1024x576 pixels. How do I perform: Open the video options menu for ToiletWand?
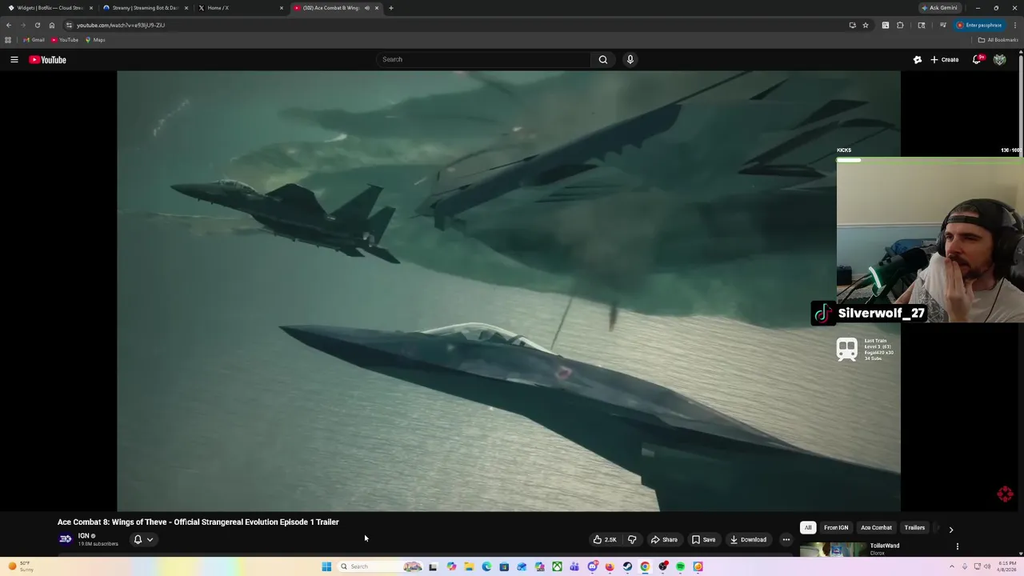click(958, 546)
